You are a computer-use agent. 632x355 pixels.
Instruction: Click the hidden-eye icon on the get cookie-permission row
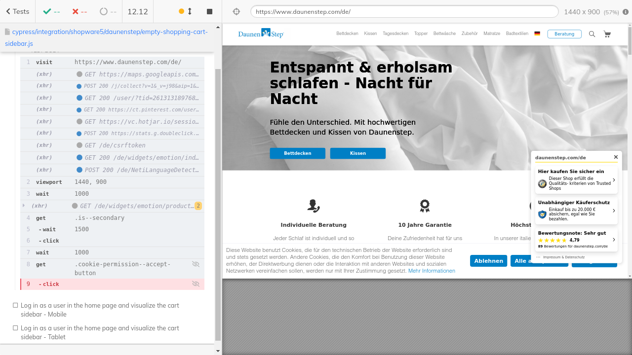[x=196, y=264]
